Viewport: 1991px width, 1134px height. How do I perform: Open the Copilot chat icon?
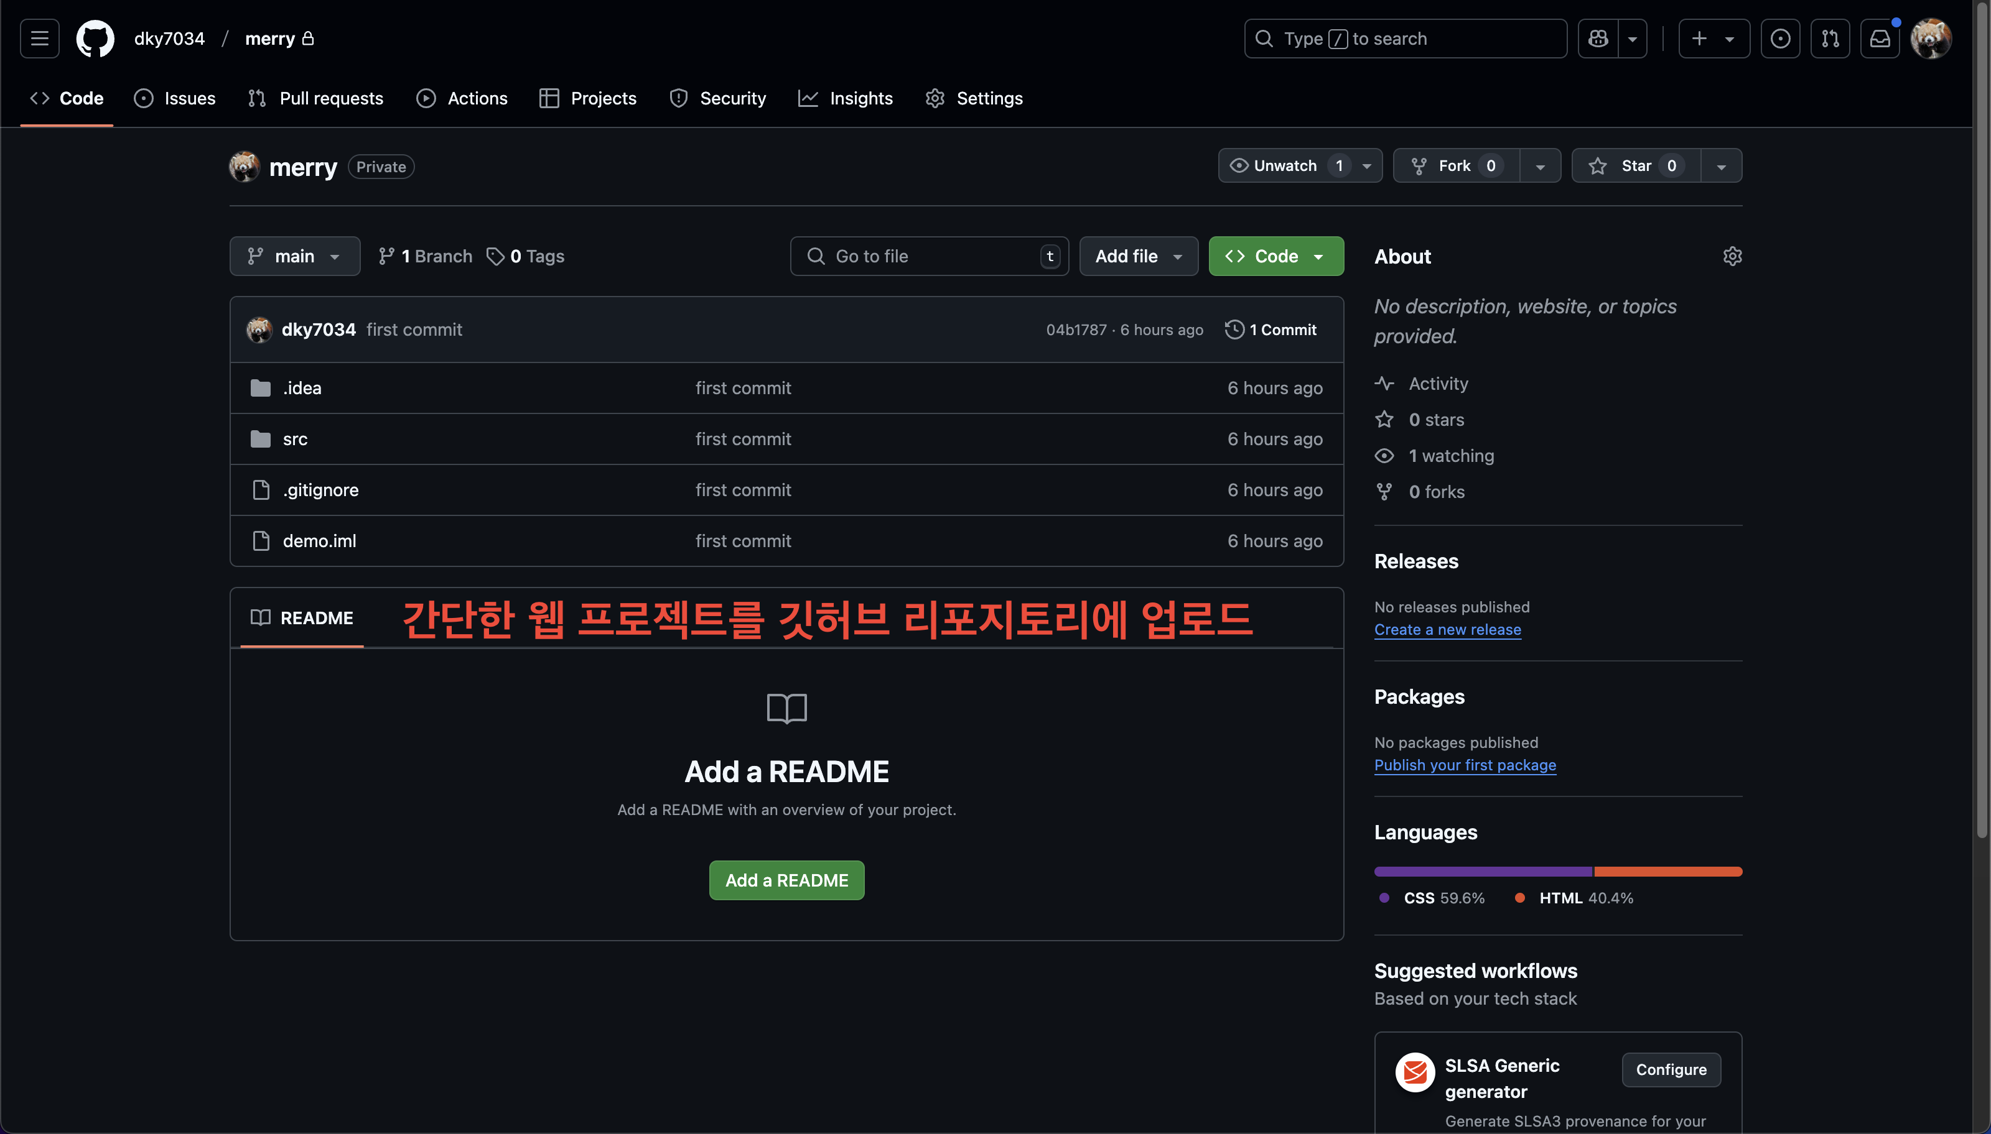coord(1598,38)
